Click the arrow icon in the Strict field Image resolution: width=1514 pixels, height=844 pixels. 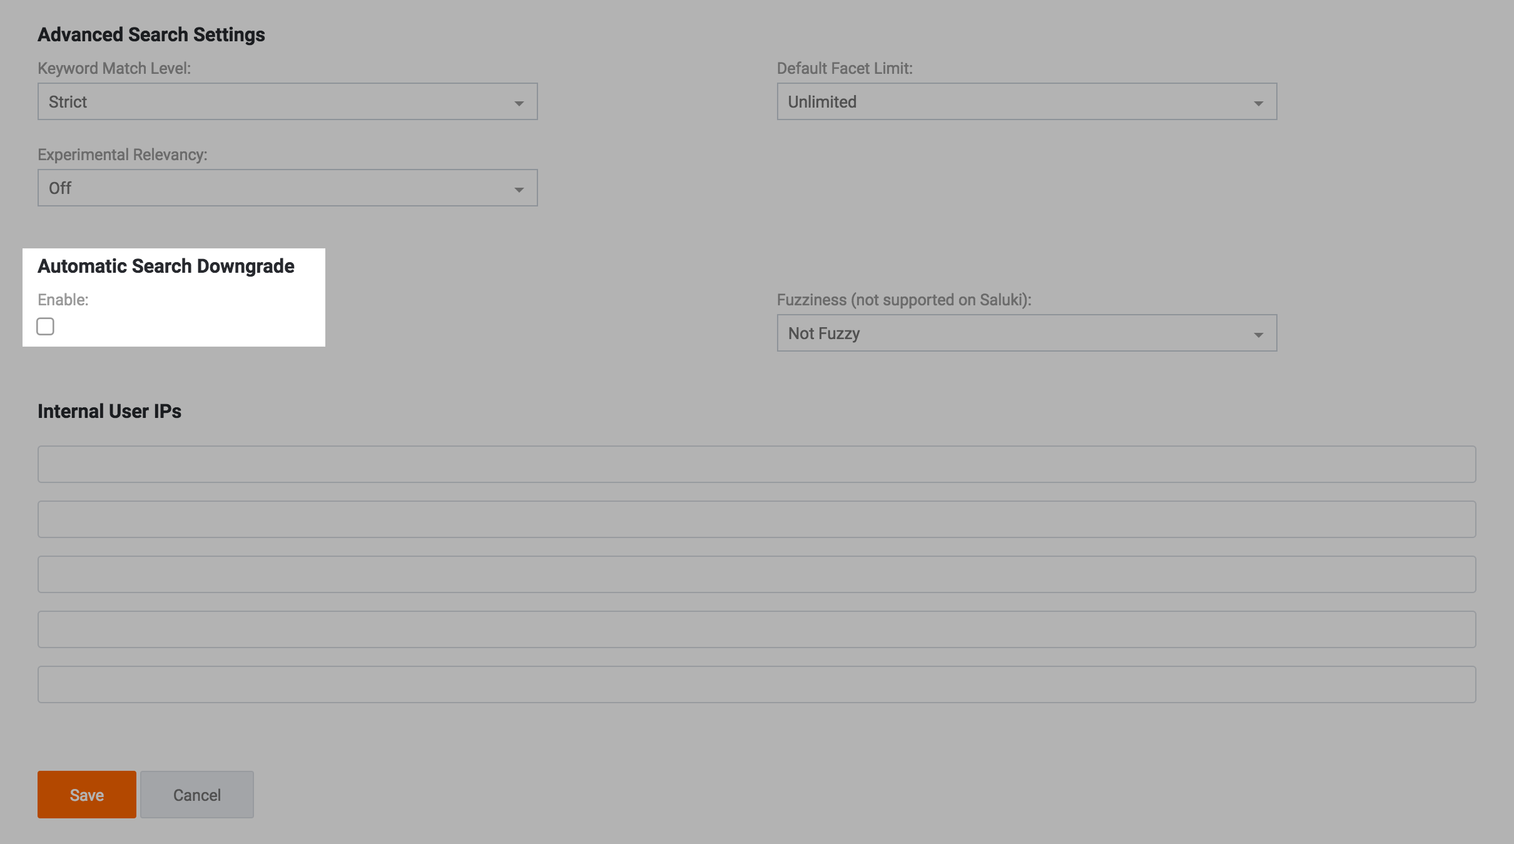pyautogui.click(x=519, y=103)
